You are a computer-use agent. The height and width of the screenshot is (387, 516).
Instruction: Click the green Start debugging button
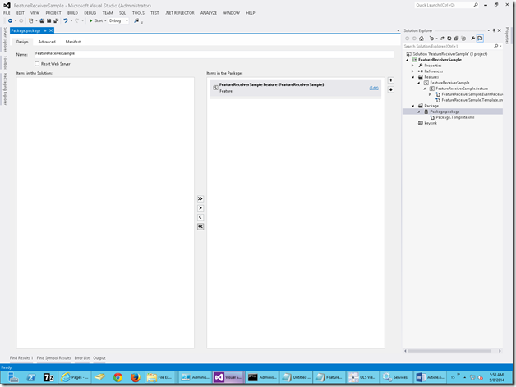90,20
